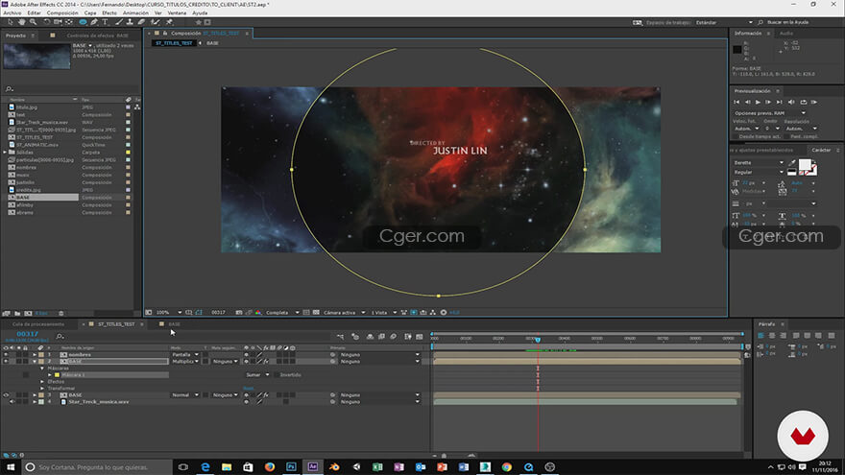Expand the Transformar property group
Screen dimensions: 845x475
42,389
